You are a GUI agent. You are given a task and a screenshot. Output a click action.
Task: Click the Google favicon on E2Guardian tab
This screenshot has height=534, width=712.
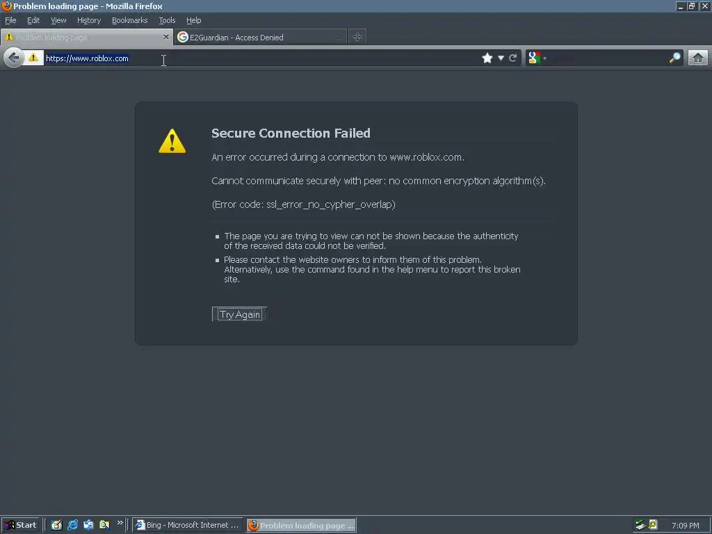tap(183, 38)
